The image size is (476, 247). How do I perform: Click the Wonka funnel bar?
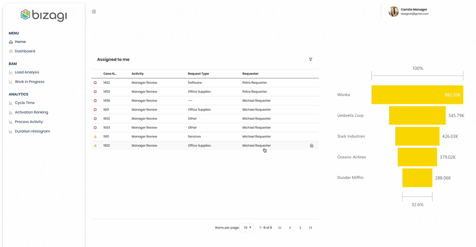click(x=417, y=95)
